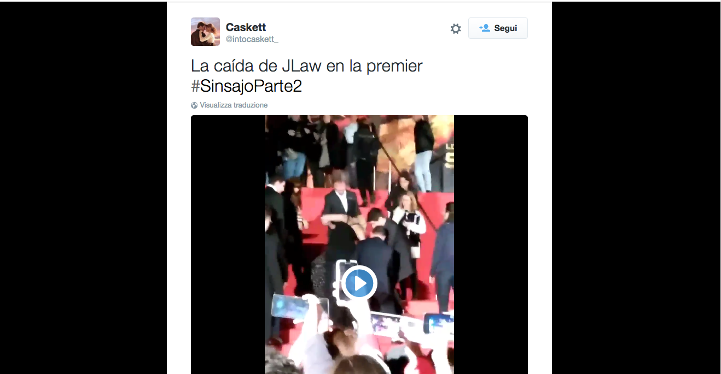Open Caskett's profile avatar

[x=205, y=32]
